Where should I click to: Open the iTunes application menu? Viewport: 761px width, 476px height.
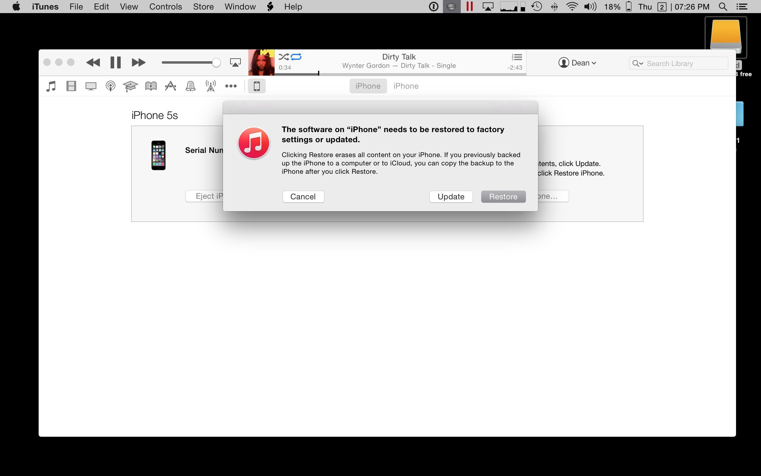tap(45, 7)
